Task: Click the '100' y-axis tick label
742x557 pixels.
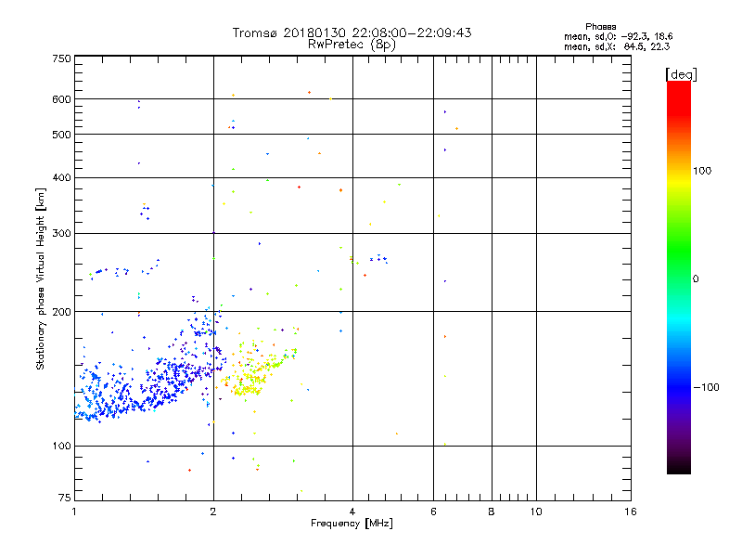Action: click(62, 447)
